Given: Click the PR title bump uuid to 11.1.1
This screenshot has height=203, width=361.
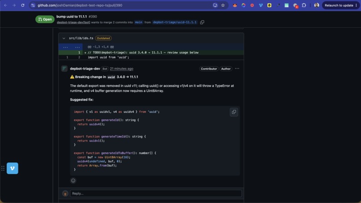Looking at the screenshot, I should (x=72, y=17).
